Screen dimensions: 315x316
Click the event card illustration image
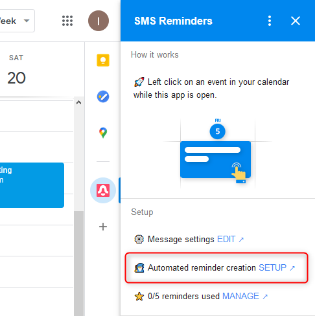click(217, 153)
